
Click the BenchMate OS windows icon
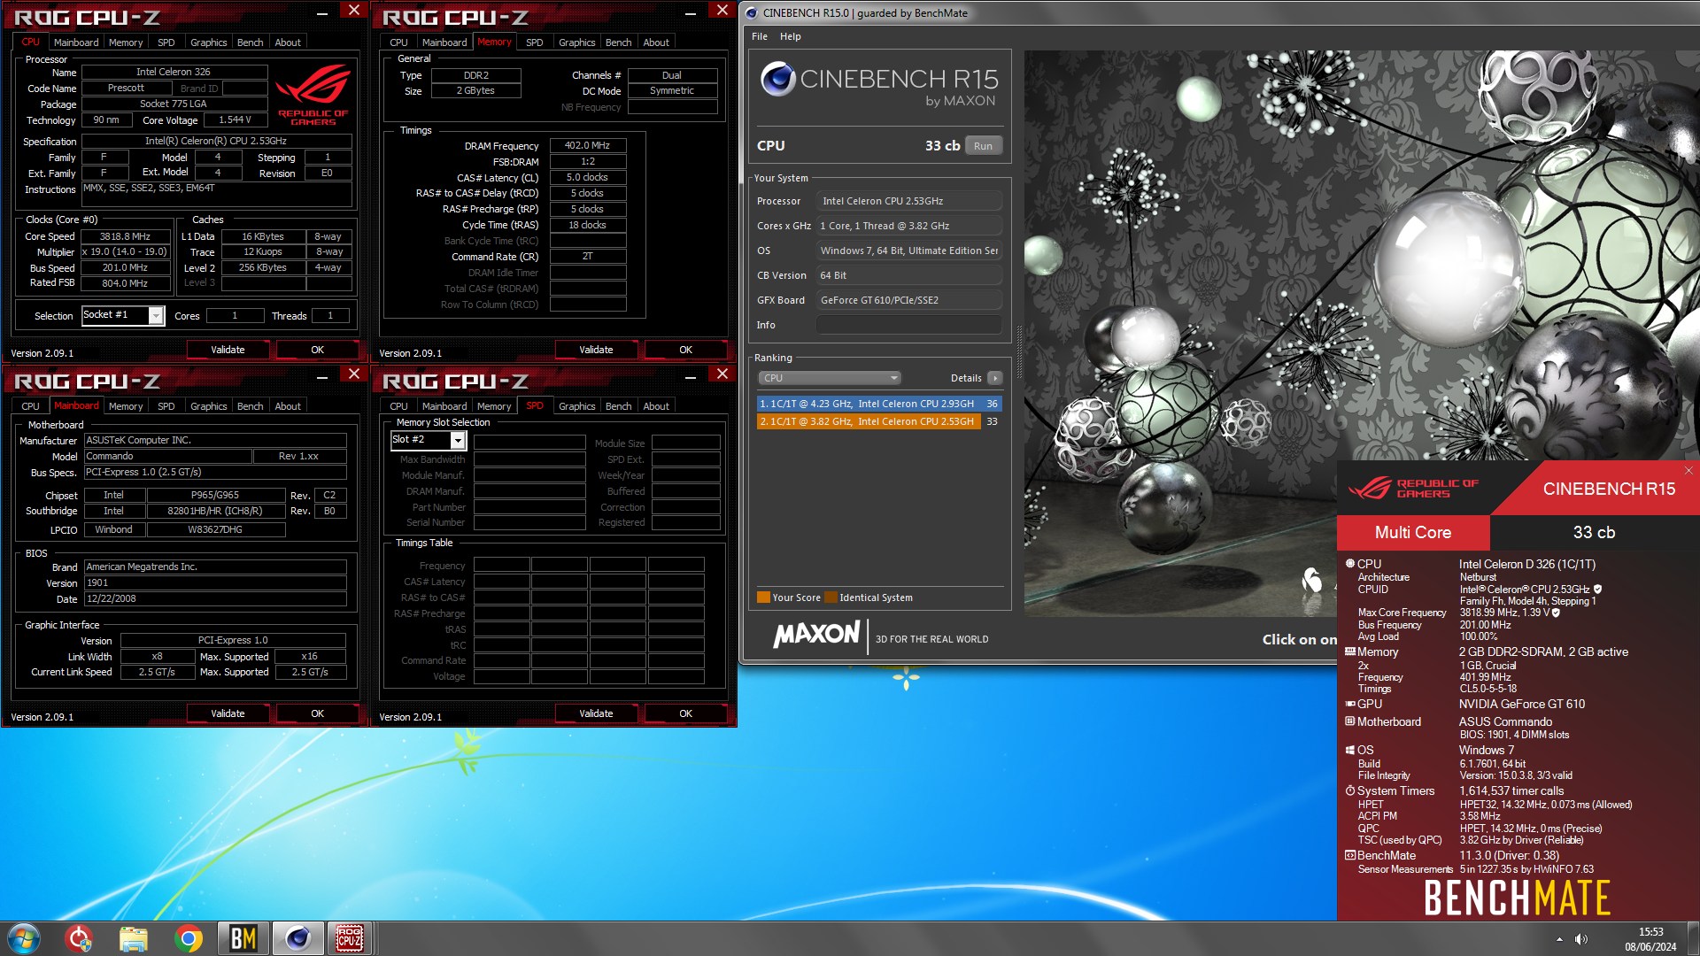pos(1350,750)
